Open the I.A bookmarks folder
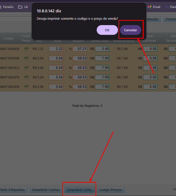176x196 pixels. coord(23,7)
